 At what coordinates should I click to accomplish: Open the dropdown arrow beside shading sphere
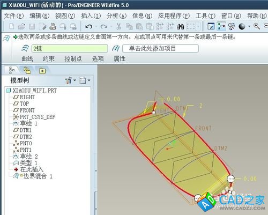(249, 26)
